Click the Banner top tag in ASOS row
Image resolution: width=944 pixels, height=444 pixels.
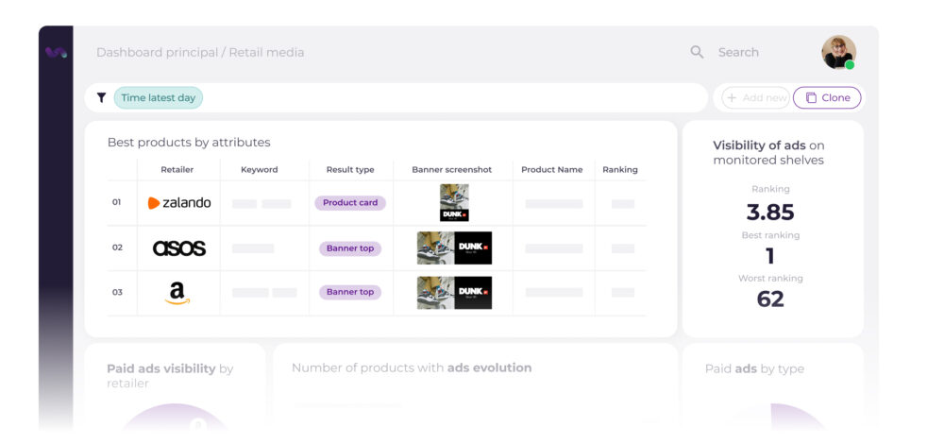point(350,248)
